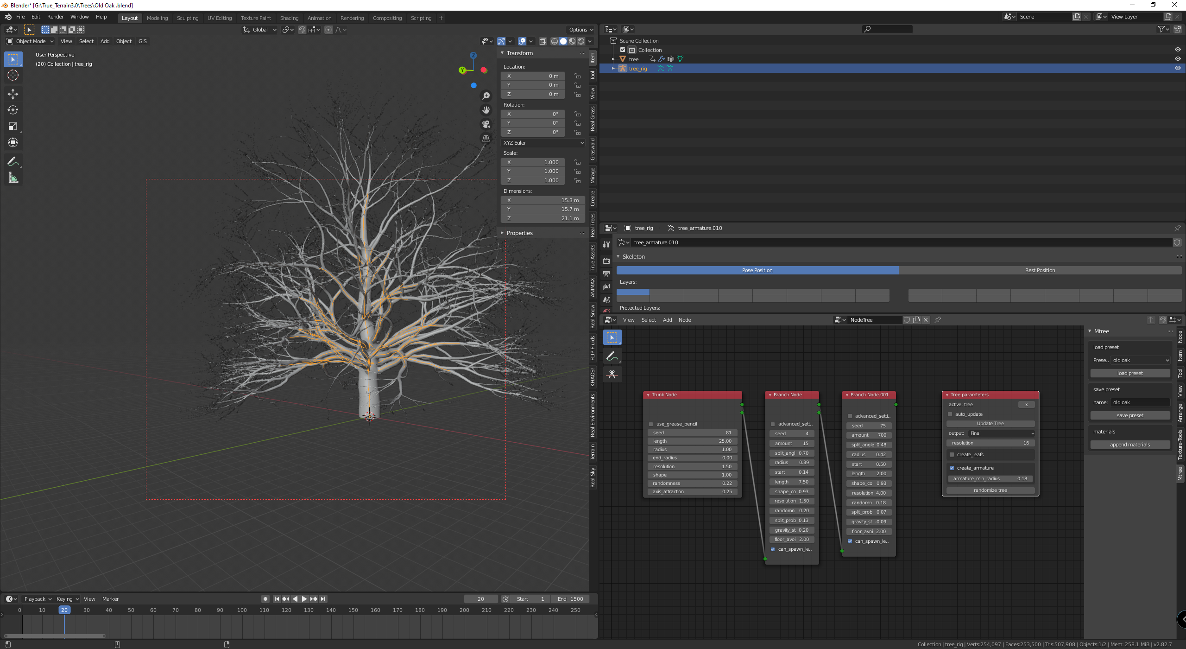Switch viewport to wireframe shading mode

point(554,41)
